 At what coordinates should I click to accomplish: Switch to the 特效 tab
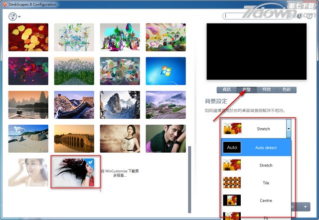(267, 90)
